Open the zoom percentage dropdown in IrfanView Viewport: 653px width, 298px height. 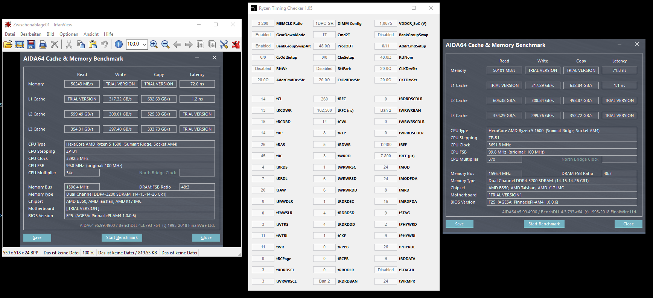click(x=144, y=44)
